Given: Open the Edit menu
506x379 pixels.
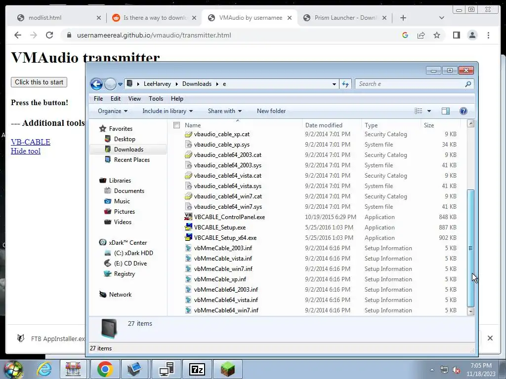Looking at the screenshot, I should (116, 99).
